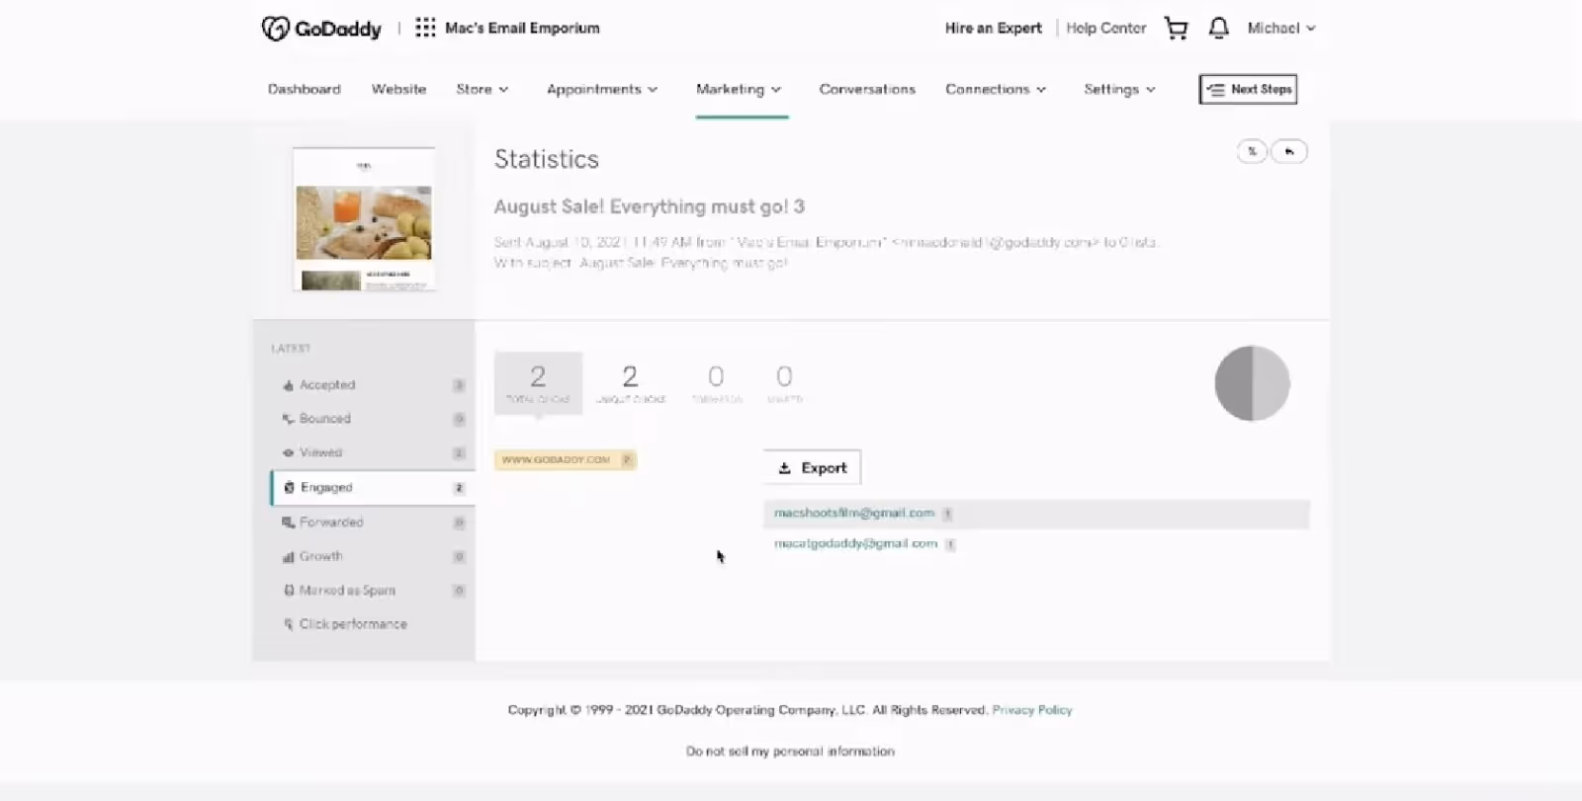Open Click performance stats
The image size is (1582, 801).
click(373, 624)
